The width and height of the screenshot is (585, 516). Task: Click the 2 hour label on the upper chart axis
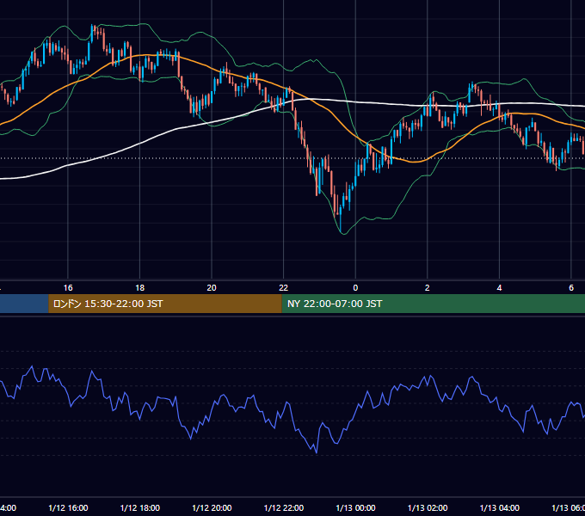pyautogui.click(x=428, y=288)
